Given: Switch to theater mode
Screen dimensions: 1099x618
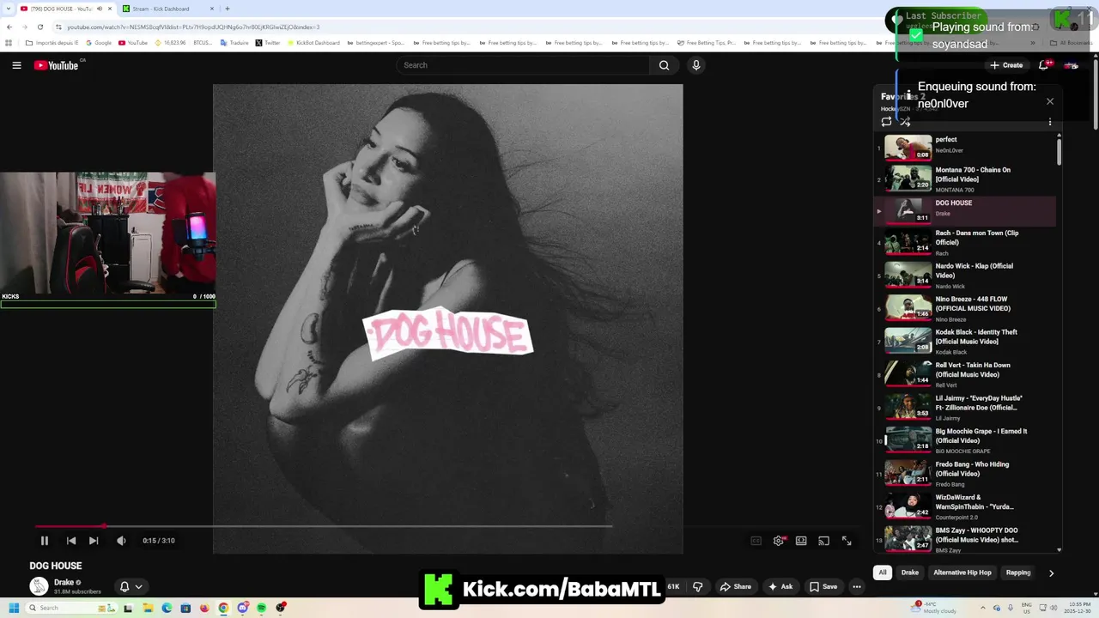Looking at the screenshot, I should tap(801, 541).
